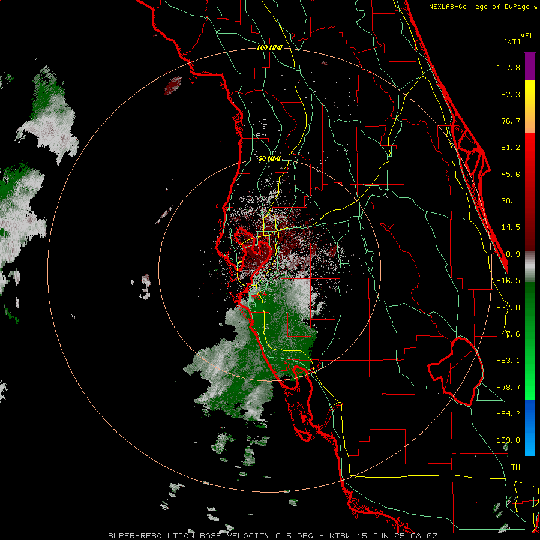The width and height of the screenshot is (540, 540).
Task: Pick the green inbound segment of color bar
Action: coord(530,341)
